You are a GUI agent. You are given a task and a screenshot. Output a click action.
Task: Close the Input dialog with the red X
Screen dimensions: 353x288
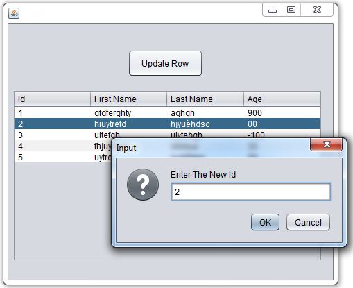pyautogui.click(x=326, y=144)
